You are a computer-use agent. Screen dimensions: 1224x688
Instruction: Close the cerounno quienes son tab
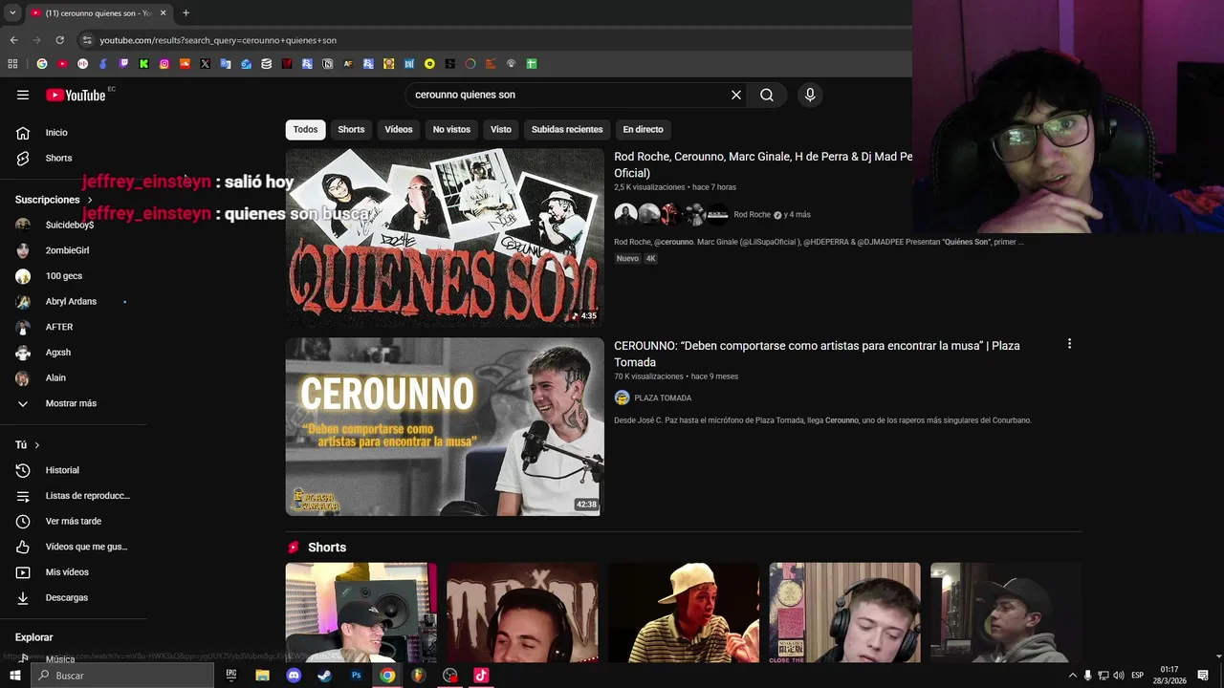point(163,12)
